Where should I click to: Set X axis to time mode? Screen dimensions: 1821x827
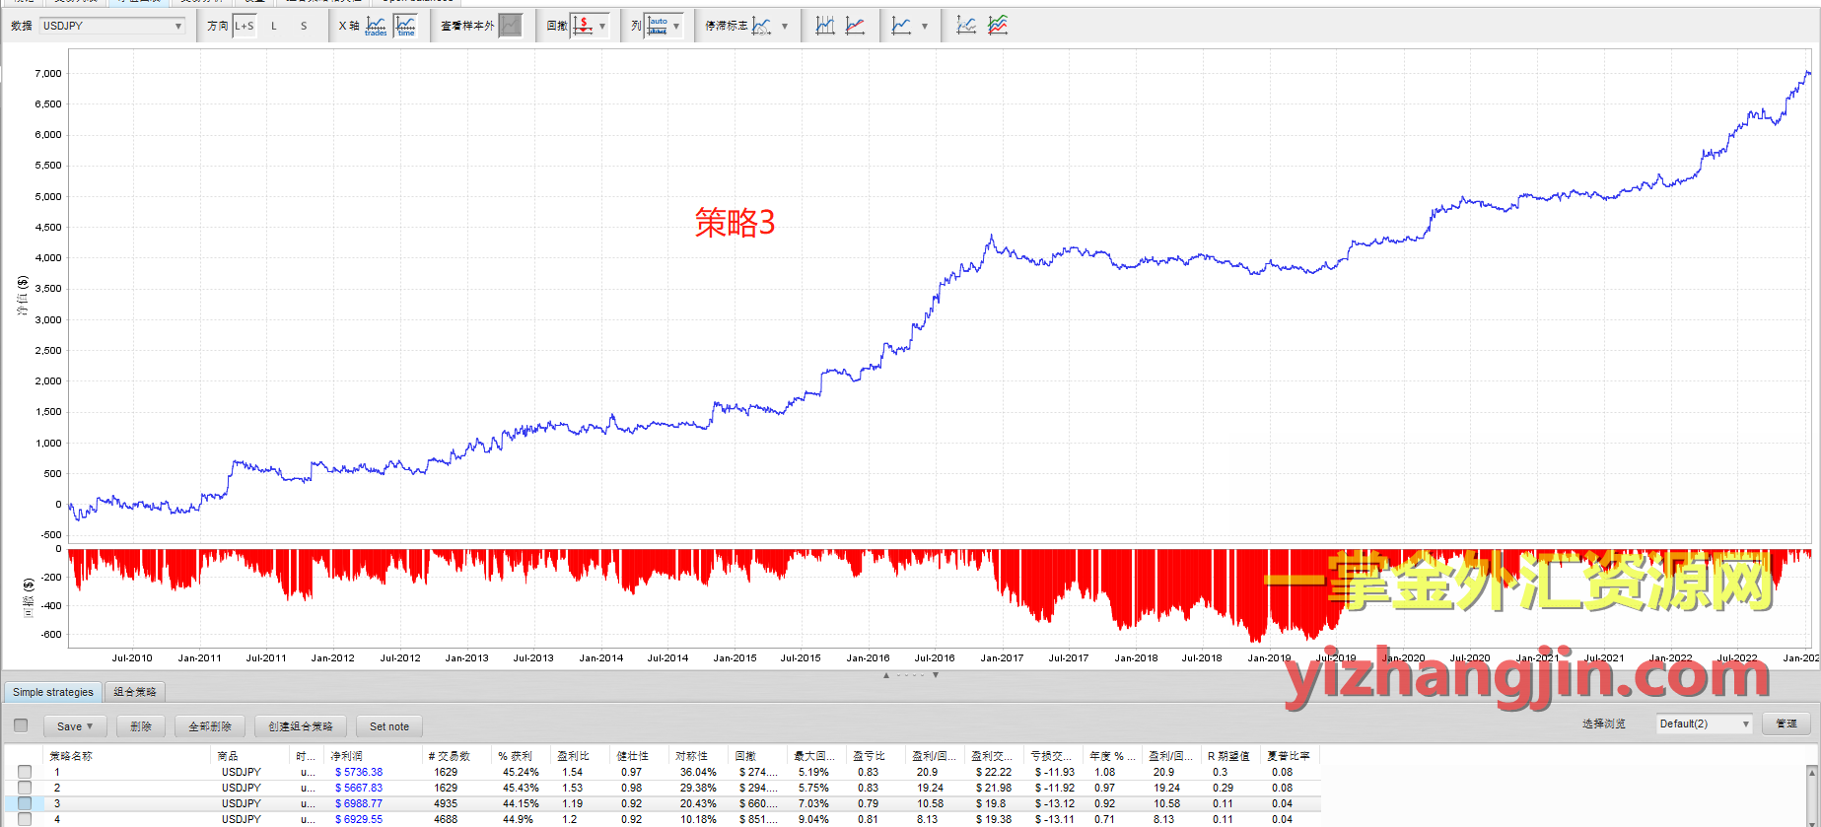[405, 26]
